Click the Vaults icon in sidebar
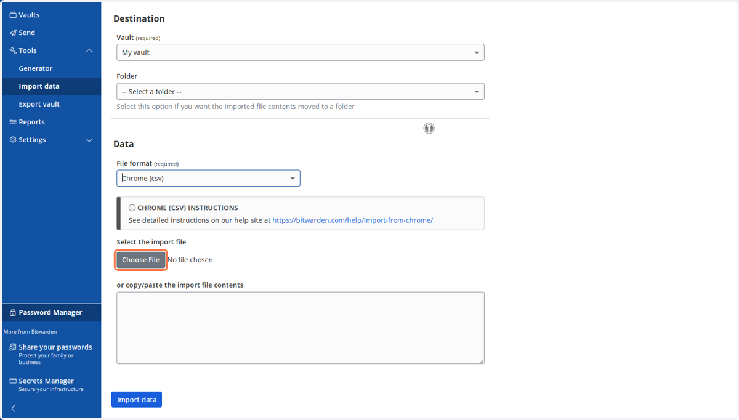 (13, 15)
